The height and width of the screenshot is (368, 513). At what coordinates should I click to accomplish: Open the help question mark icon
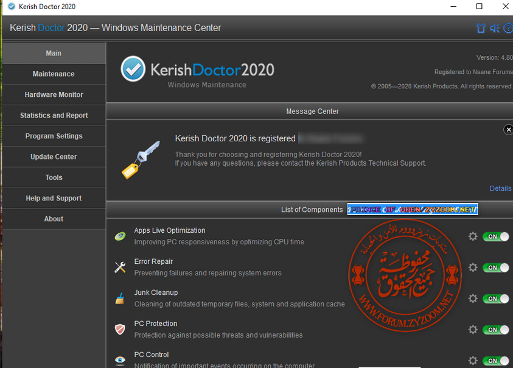coord(508,28)
